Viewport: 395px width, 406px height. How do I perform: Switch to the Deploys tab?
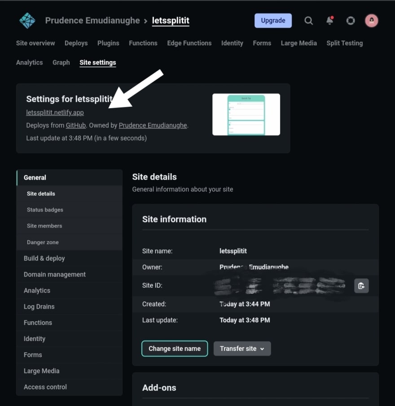pyautogui.click(x=76, y=43)
